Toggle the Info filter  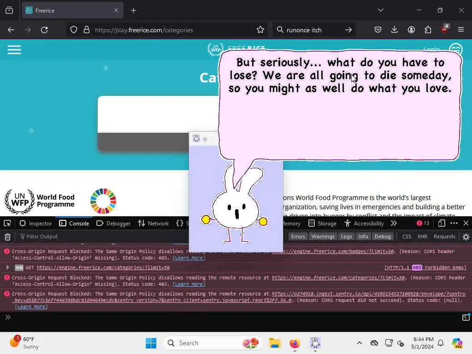click(x=363, y=236)
